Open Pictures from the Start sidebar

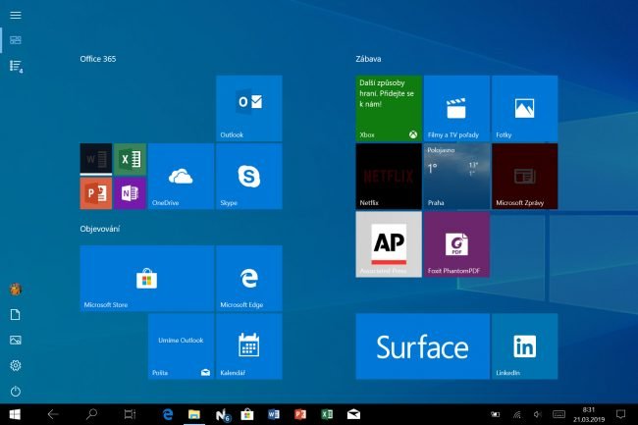click(16, 340)
